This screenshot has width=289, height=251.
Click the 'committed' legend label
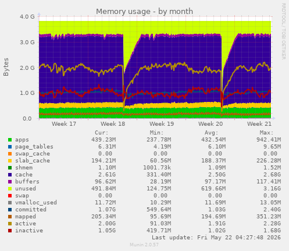(x=31, y=210)
